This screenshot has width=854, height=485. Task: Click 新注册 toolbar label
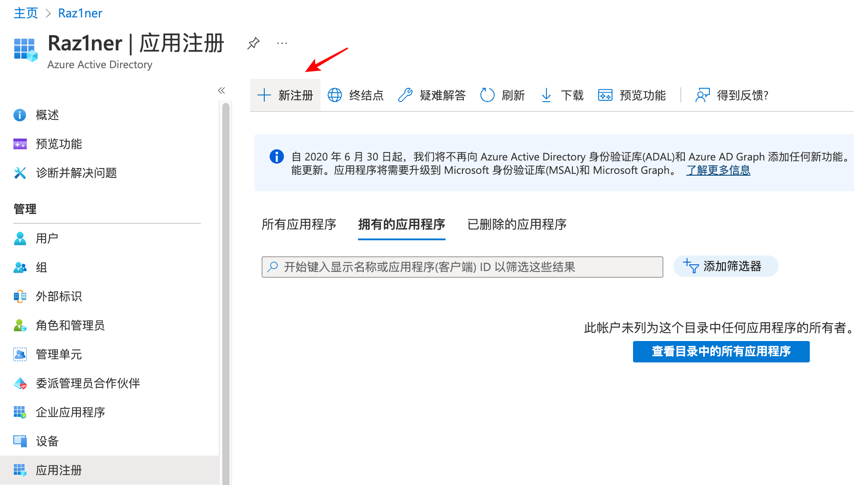[296, 95]
